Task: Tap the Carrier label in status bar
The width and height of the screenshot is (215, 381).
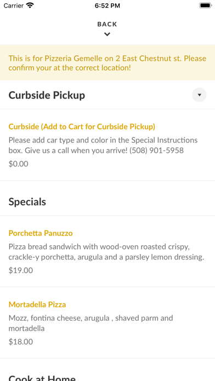Action: pyautogui.click(x=14, y=5)
